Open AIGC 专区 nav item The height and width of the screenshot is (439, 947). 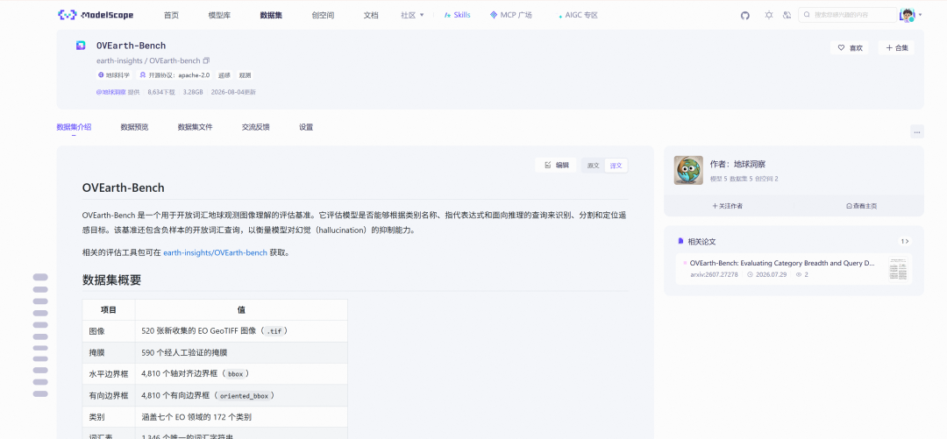point(579,15)
